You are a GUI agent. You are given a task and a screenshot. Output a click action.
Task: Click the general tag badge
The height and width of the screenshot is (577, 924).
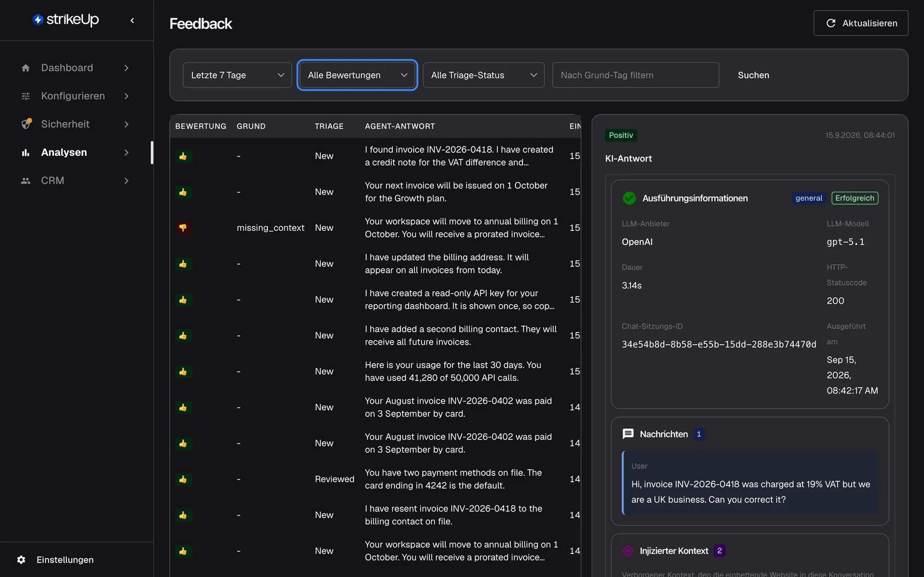(809, 198)
